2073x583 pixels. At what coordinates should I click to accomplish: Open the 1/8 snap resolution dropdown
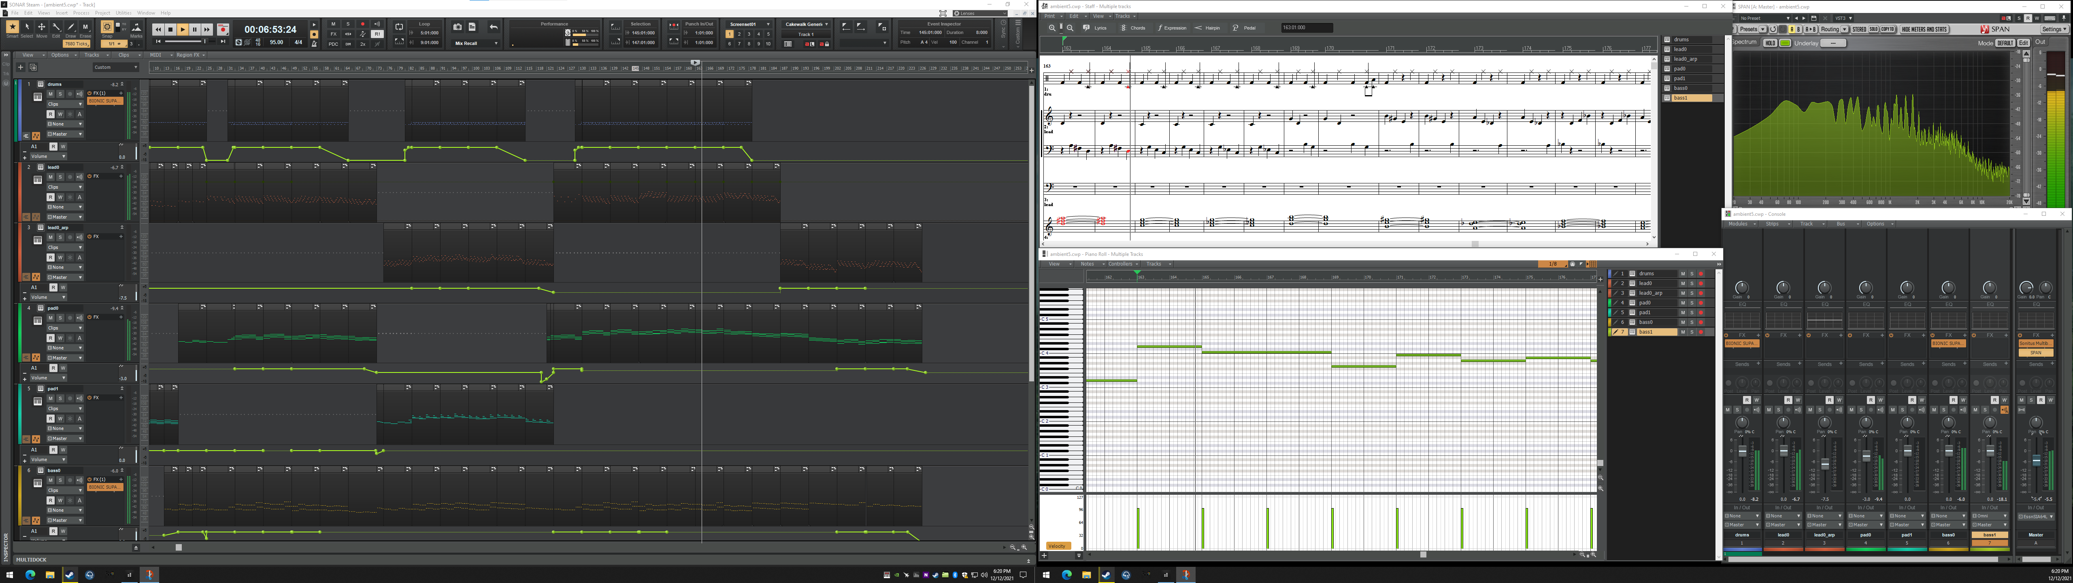[1553, 264]
